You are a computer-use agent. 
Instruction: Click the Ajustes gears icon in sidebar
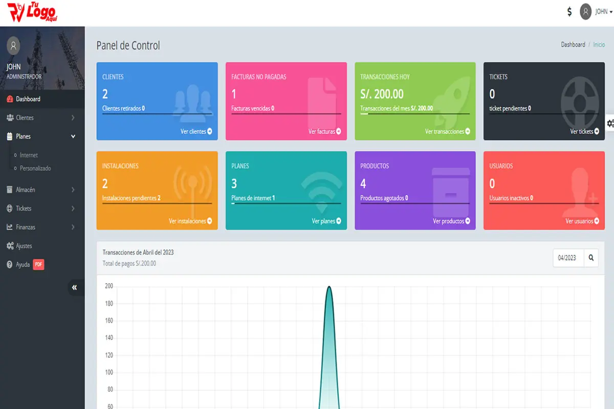[x=10, y=246]
